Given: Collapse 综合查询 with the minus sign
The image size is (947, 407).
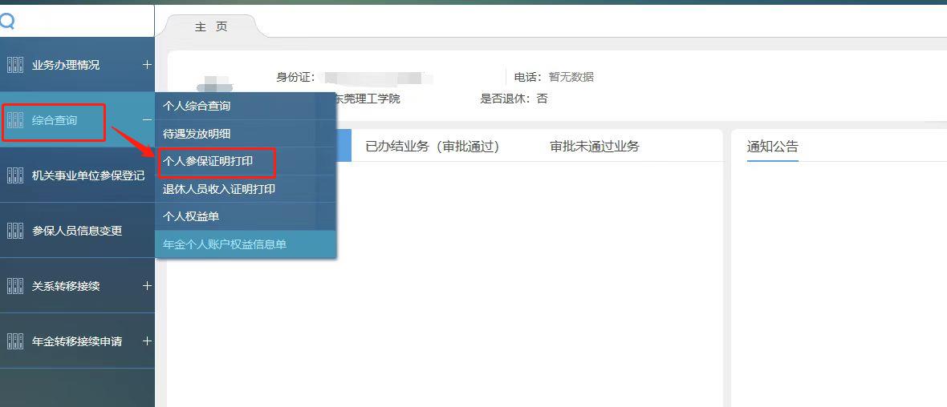Looking at the screenshot, I should click(147, 120).
